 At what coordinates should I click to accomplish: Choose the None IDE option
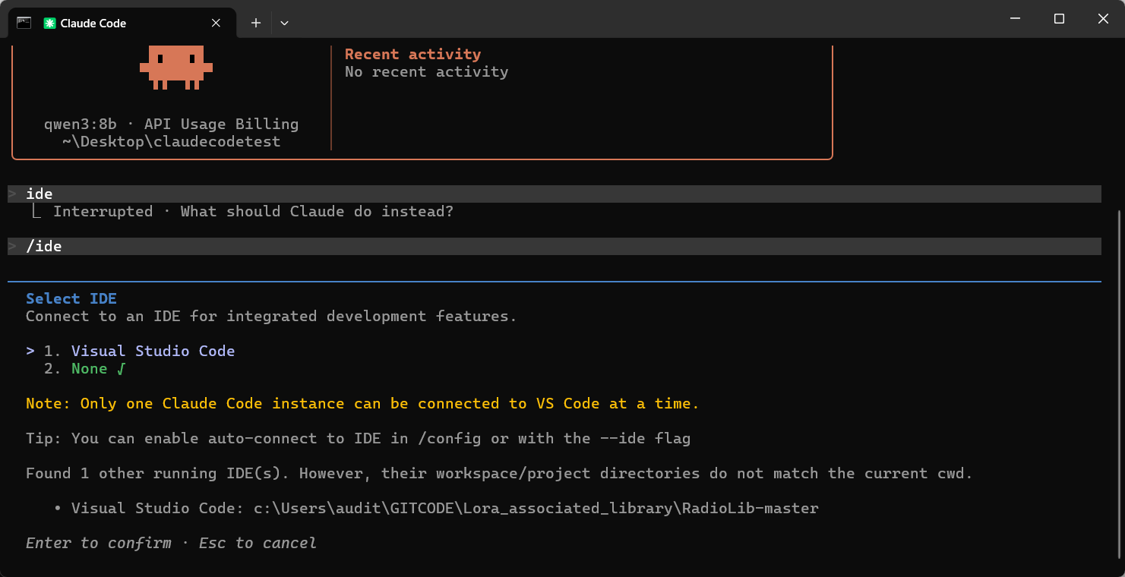tap(97, 368)
